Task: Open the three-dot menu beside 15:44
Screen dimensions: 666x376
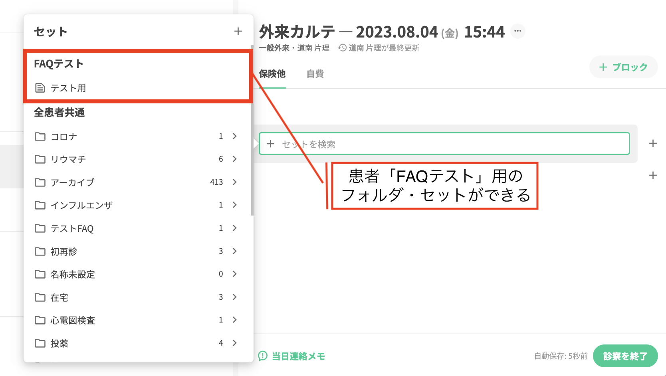Action: tap(518, 31)
